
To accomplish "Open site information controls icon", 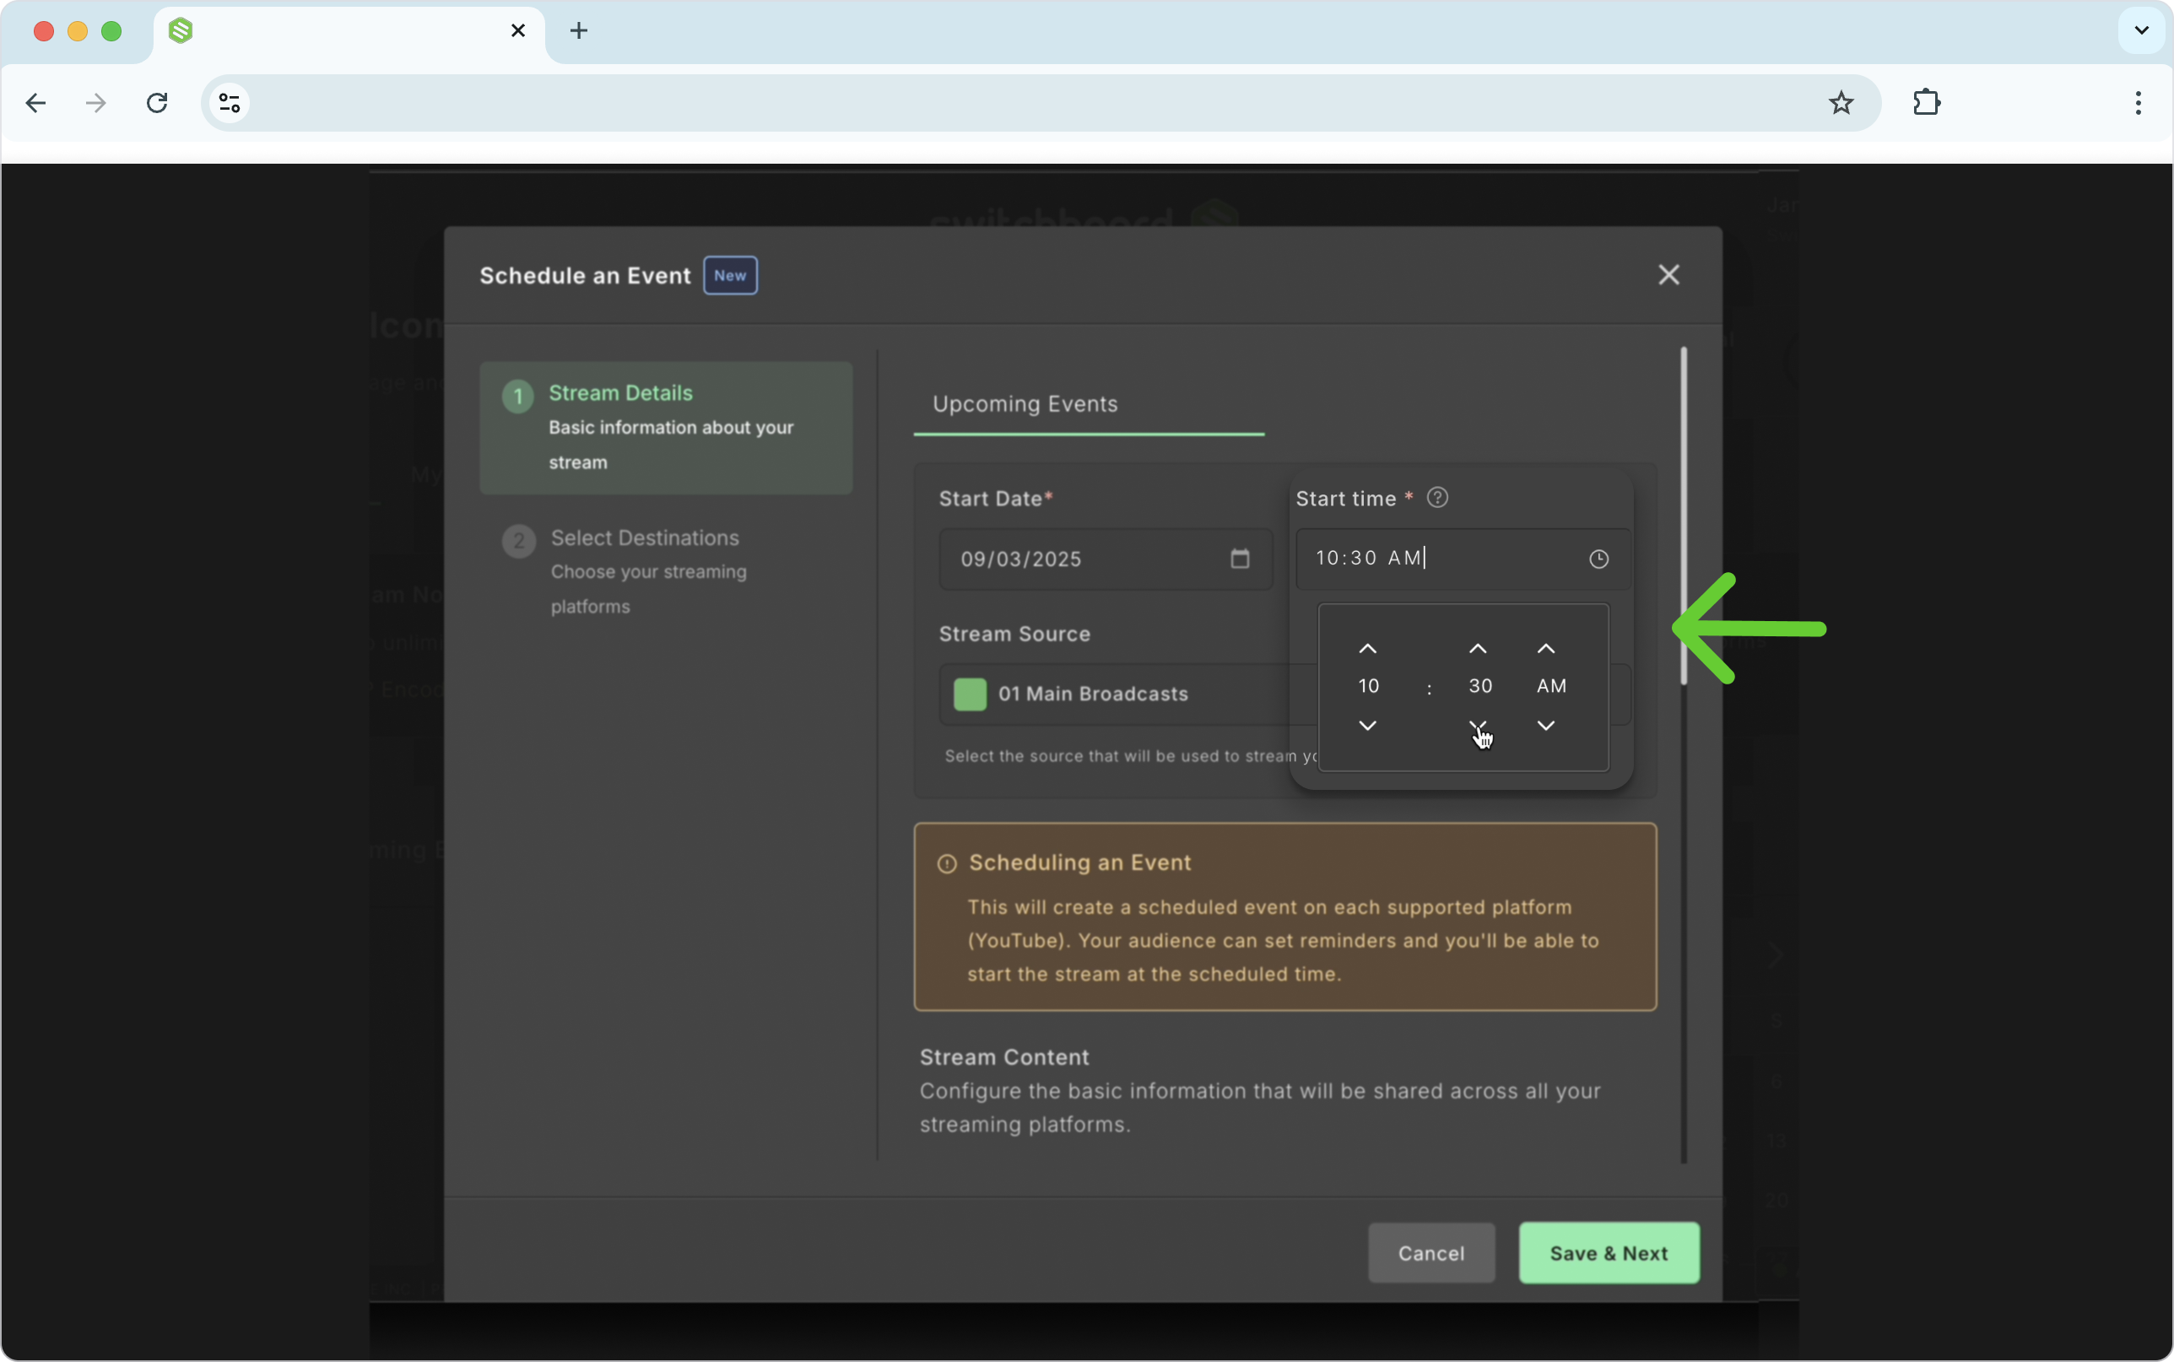I will coord(230,103).
